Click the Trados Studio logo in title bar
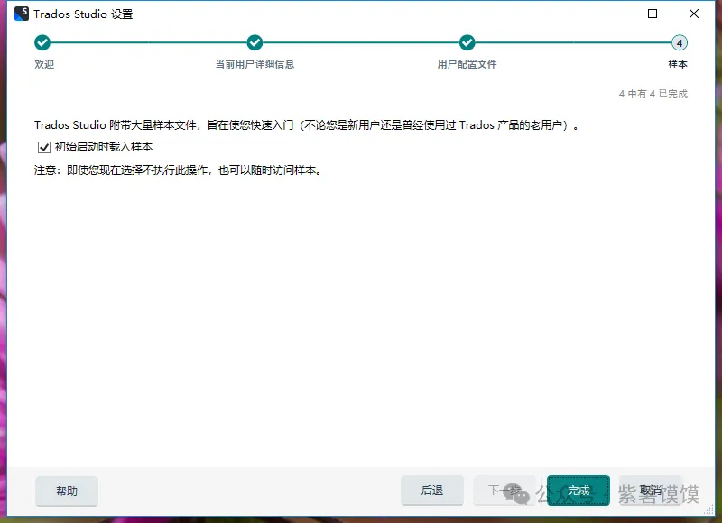The image size is (722, 523). point(22,14)
